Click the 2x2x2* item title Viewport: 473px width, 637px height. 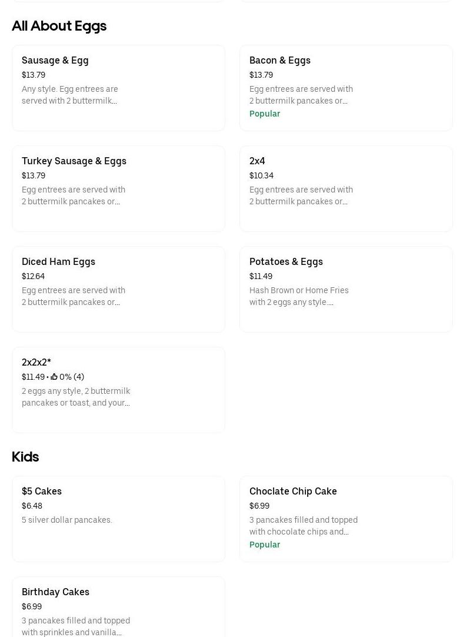coord(36,362)
